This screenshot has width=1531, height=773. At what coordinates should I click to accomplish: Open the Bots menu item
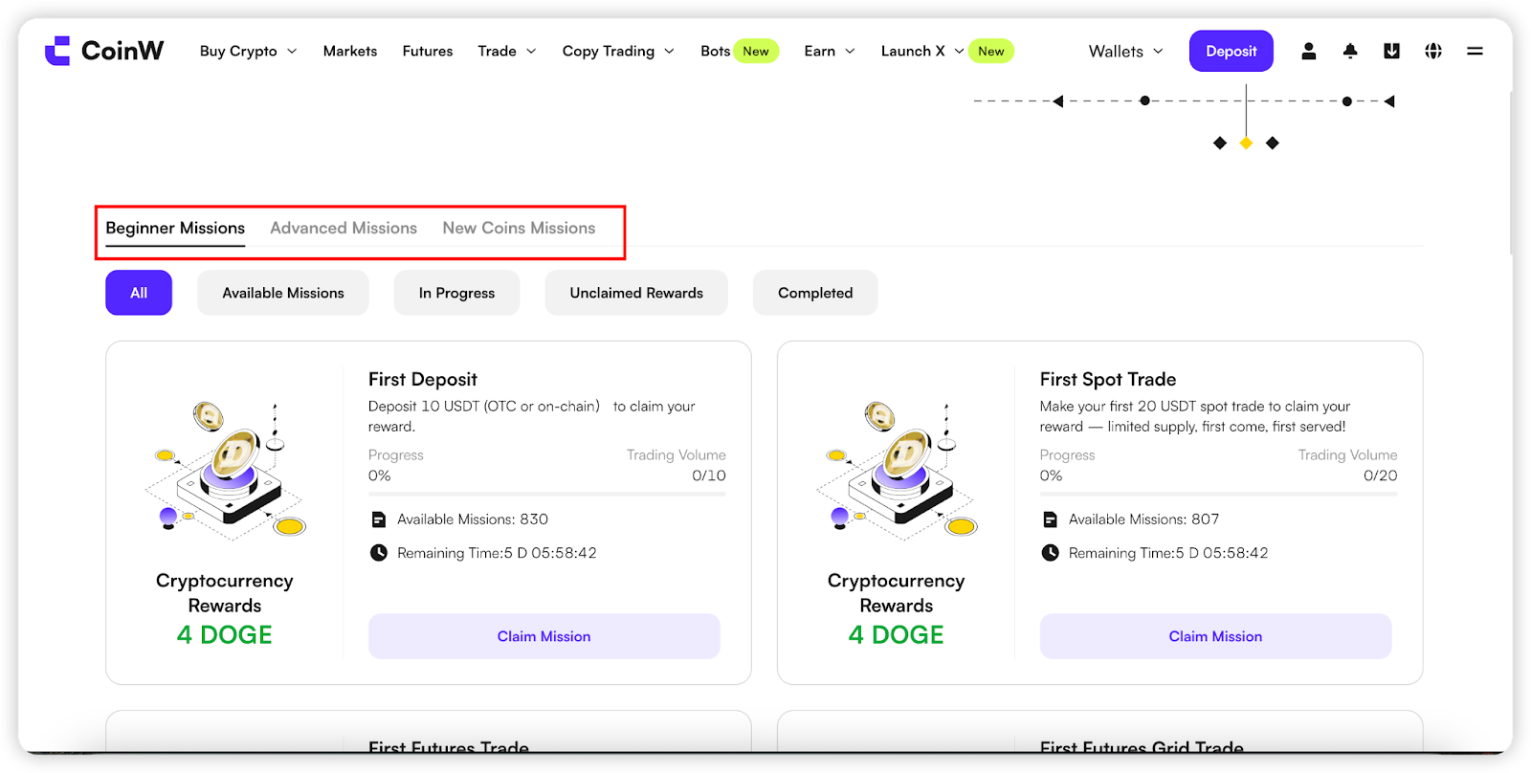(x=715, y=51)
